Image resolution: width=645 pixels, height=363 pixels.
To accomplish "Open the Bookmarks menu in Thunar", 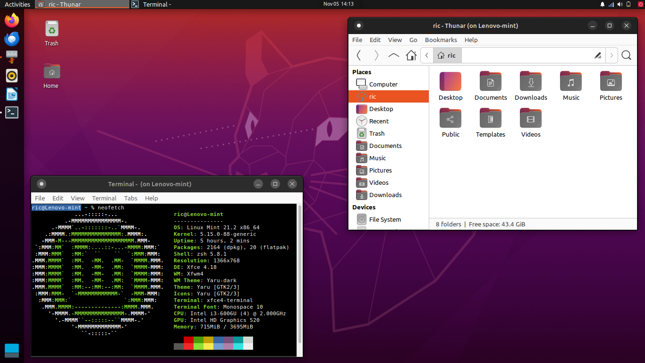I will [x=441, y=40].
